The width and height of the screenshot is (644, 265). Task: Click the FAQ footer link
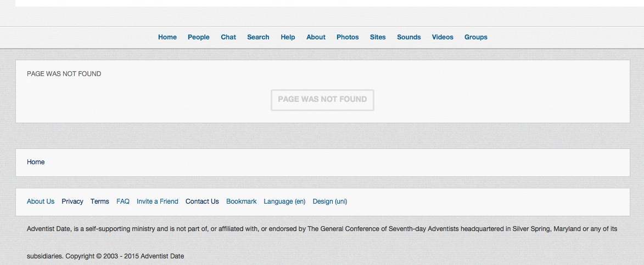tap(123, 201)
